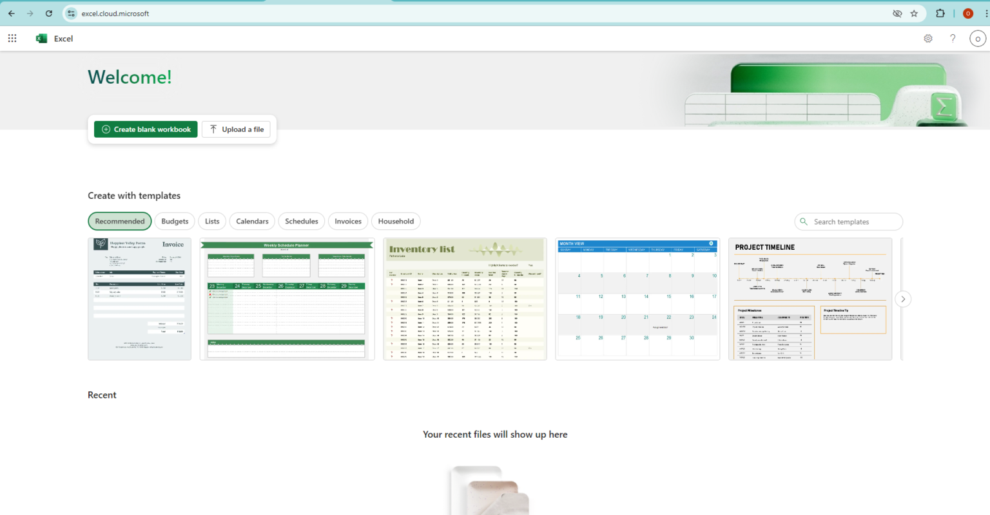Click the account profile icon
The width and height of the screenshot is (990, 515).
(978, 38)
